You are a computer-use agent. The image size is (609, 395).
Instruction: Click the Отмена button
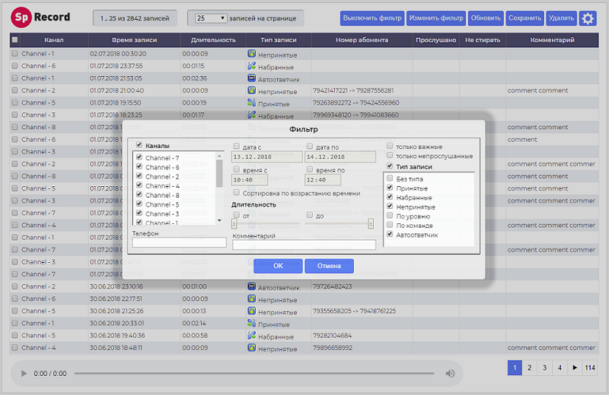(x=329, y=266)
